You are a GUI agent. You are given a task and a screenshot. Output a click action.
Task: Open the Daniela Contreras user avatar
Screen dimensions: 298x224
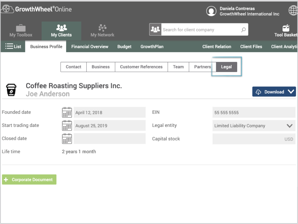tap(211, 11)
